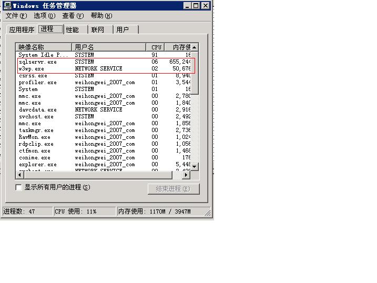Open the 用户 tab
377x283 pixels.
(x=126, y=30)
